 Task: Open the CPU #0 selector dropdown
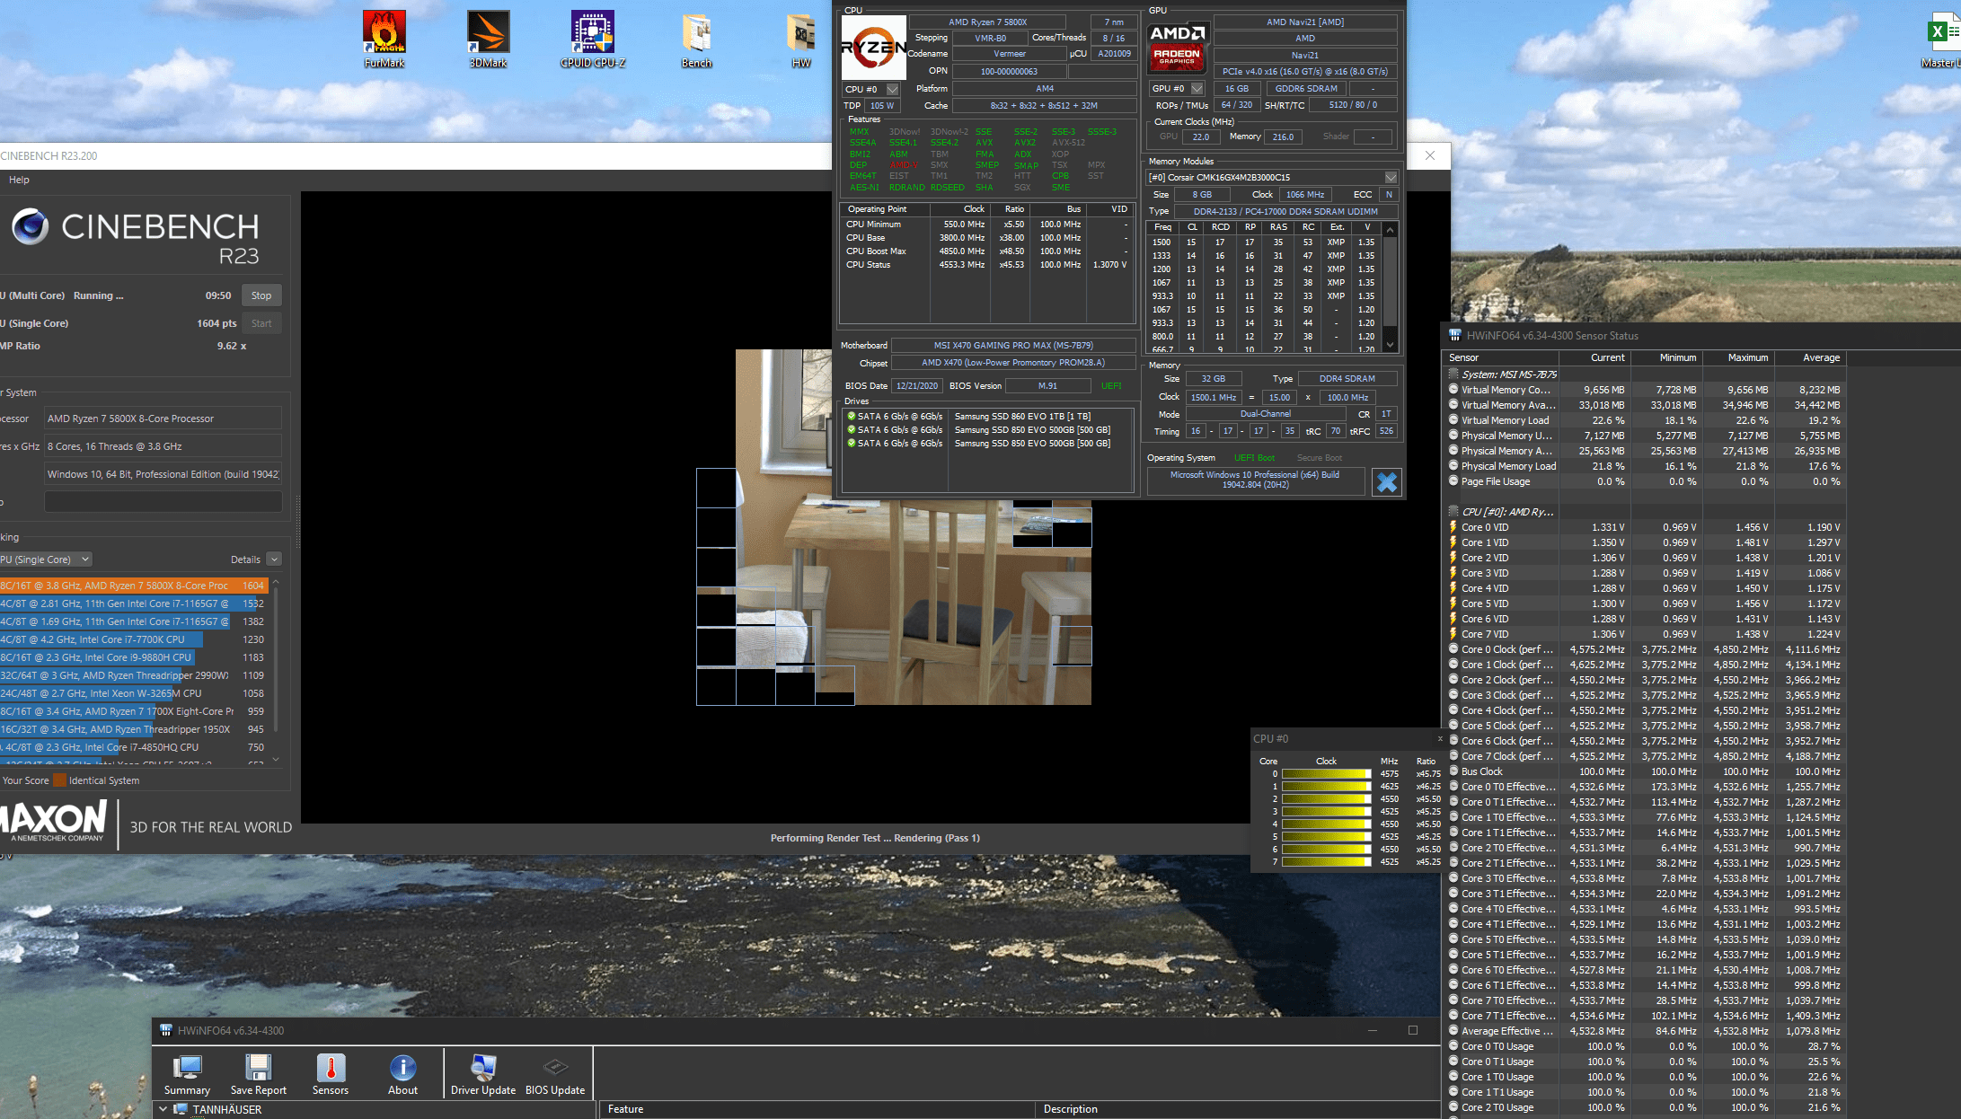pyautogui.click(x=892, y=89)
